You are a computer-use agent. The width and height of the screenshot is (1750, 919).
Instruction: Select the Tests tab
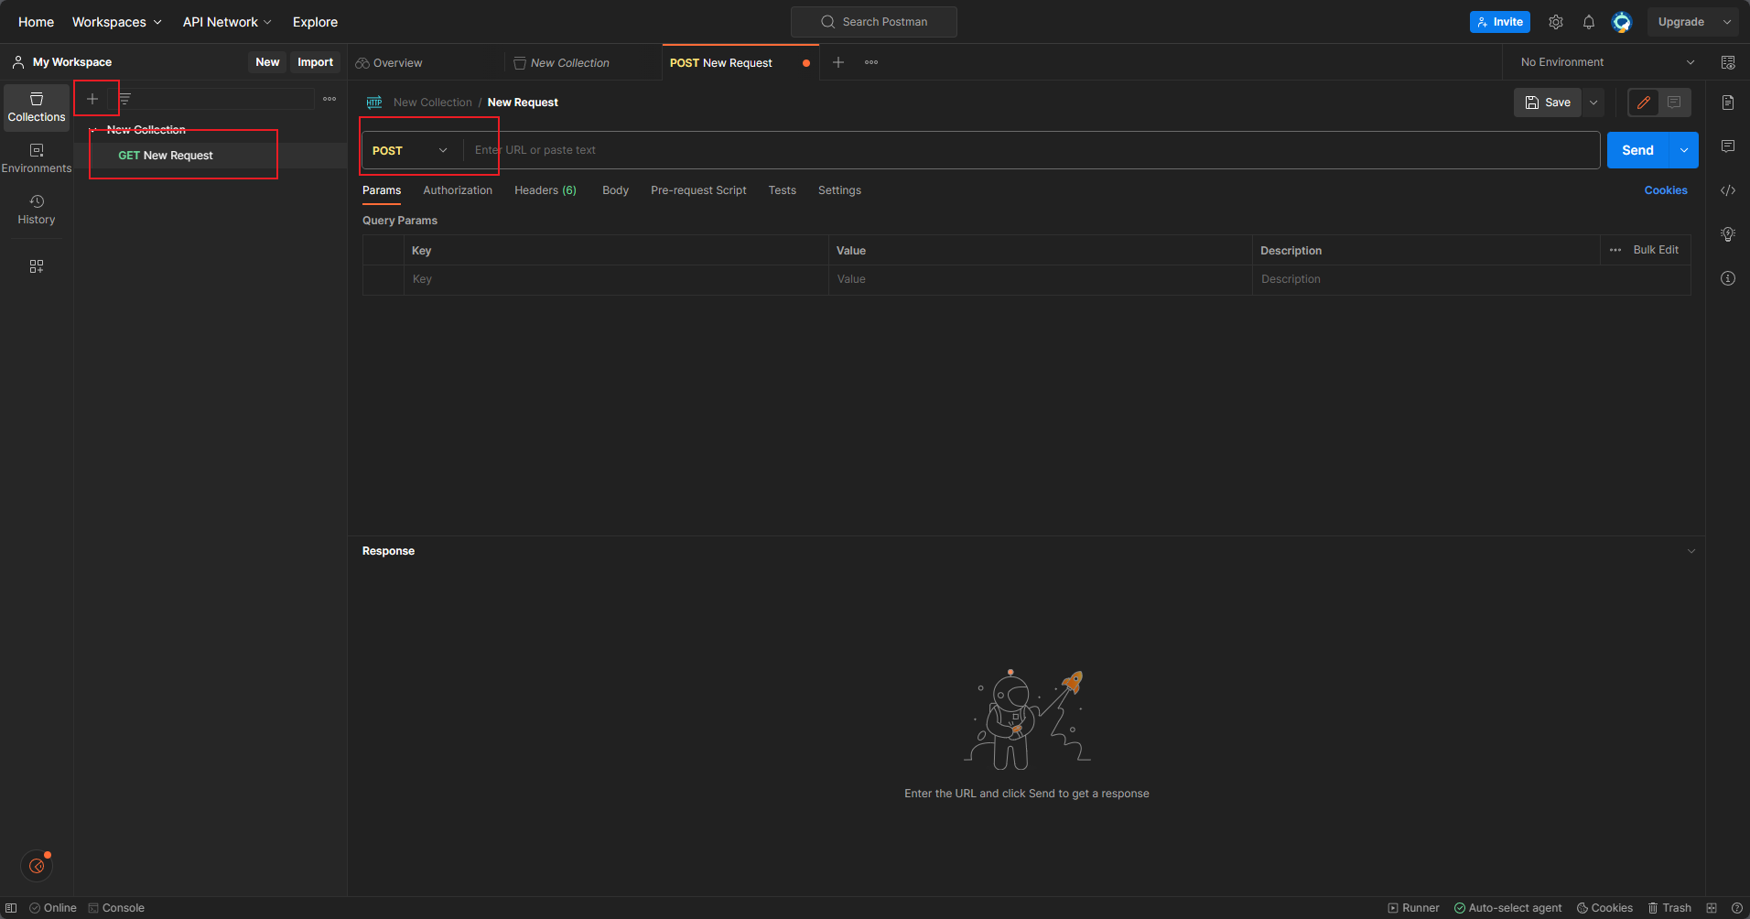[783, 190]
